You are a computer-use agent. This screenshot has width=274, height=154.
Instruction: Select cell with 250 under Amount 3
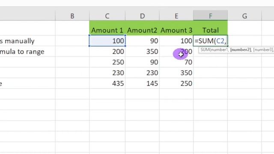[x=176, y=83]
